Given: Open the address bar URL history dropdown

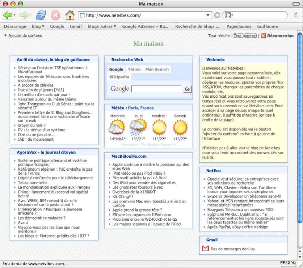Looking at the screenshot, I should tap(208, 15).
